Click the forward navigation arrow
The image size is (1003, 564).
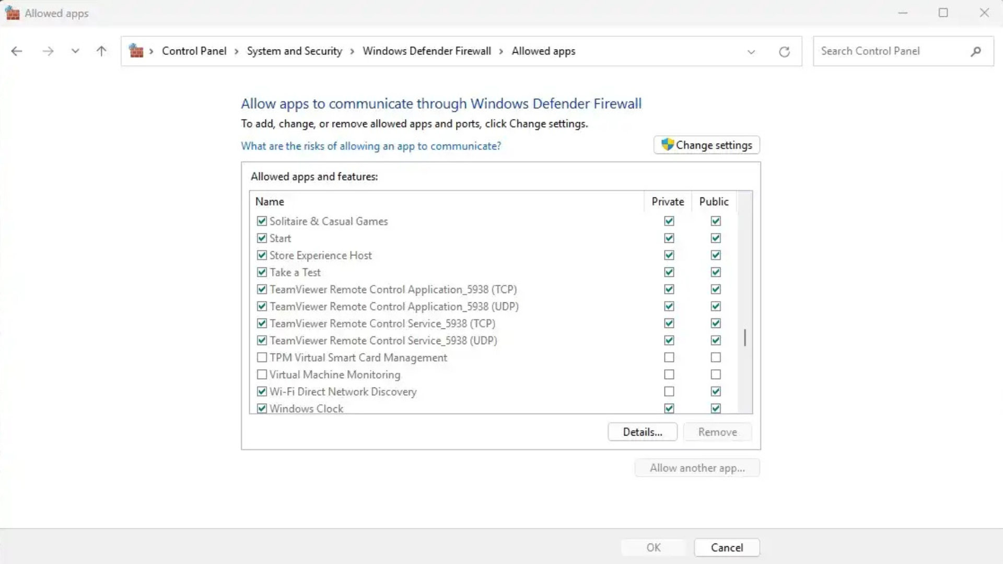tap(48, 51)
